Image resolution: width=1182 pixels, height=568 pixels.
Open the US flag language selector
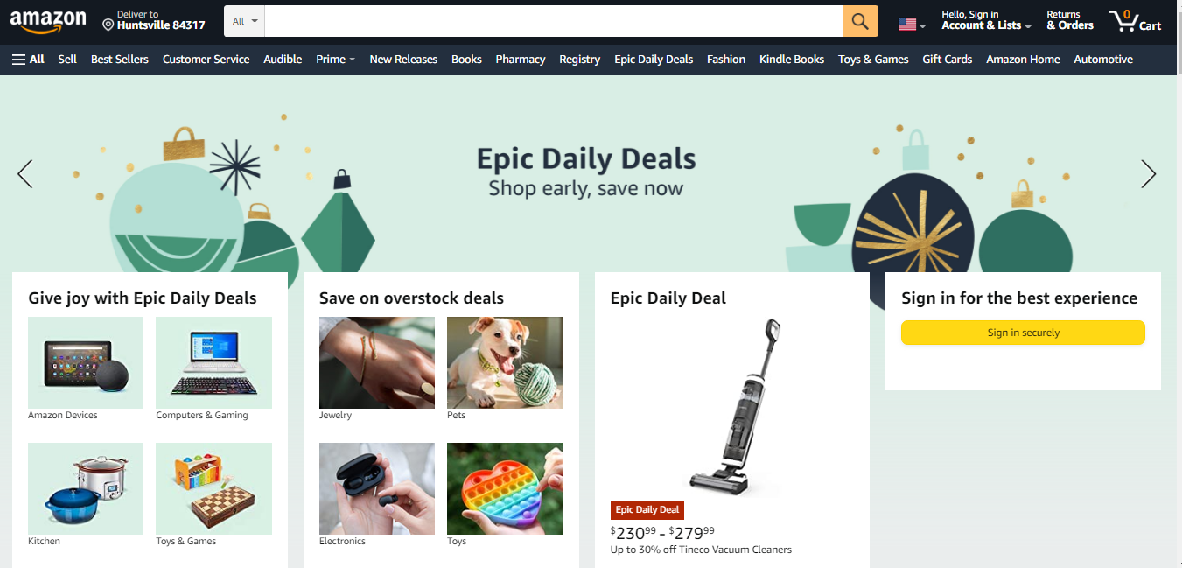[912, 25]
